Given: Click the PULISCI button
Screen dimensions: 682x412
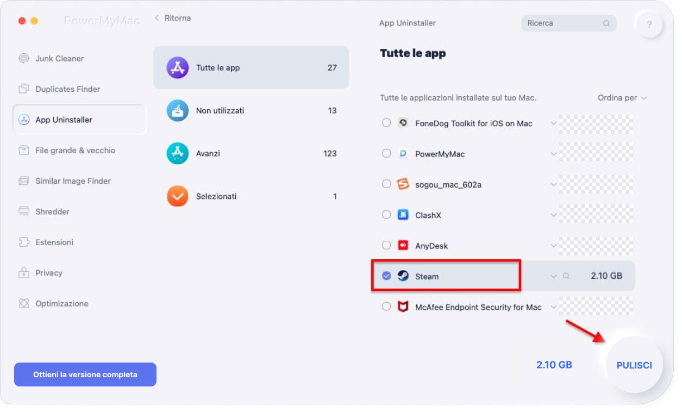Looking at the screenshot, I should (634, 365).
